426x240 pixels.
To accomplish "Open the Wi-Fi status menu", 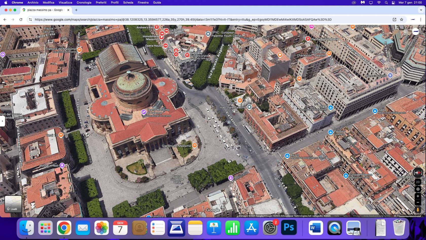I will pos(379,3).
